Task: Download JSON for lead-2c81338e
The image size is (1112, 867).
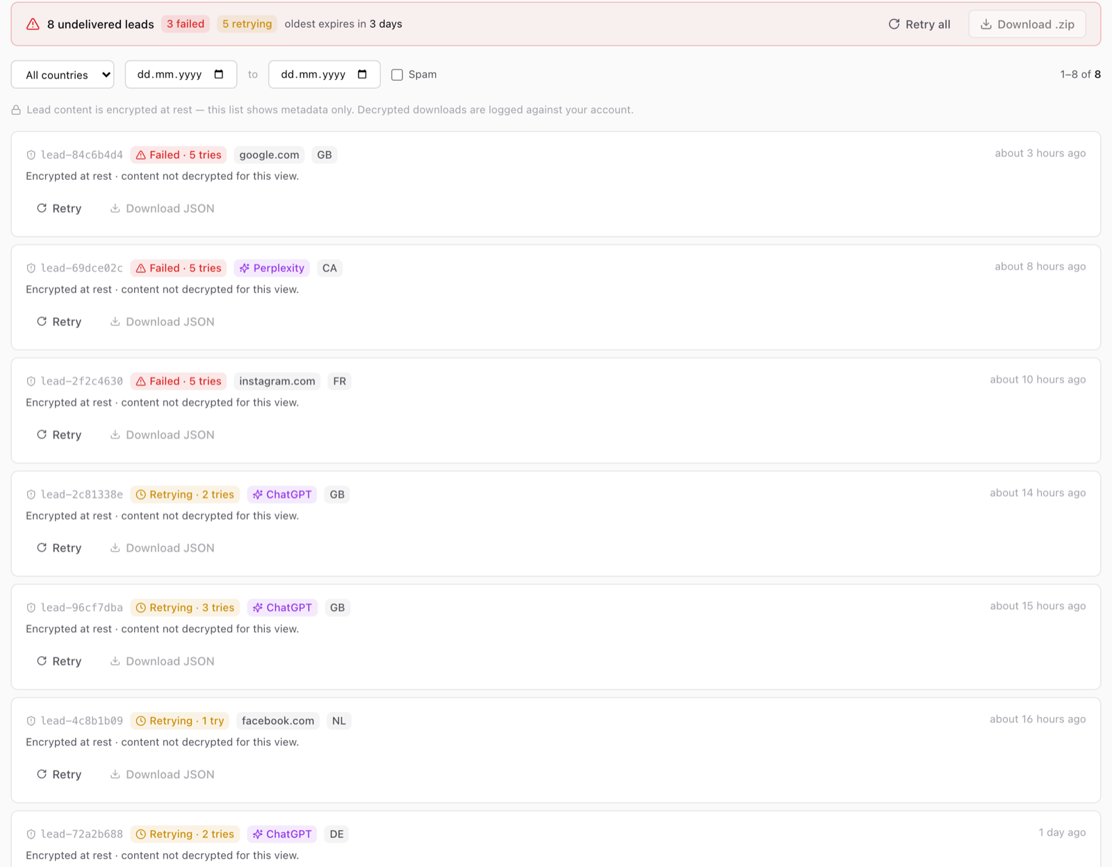Action: point(162,548)
